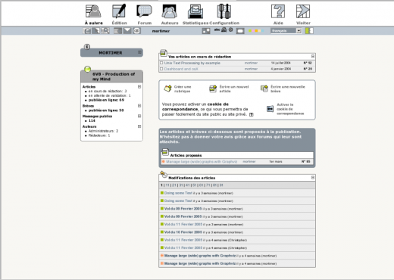Click the document icon of 'Articles proposés'

click(x=165, y=152)
